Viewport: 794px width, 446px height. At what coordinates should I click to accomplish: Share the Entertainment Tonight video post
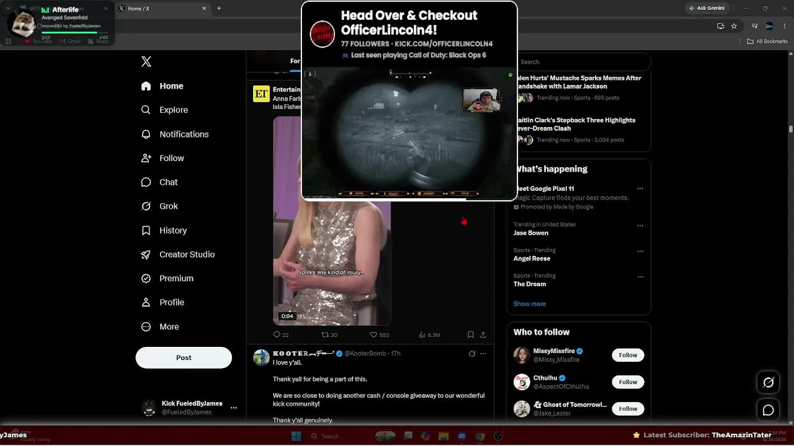tap(483, 334)
